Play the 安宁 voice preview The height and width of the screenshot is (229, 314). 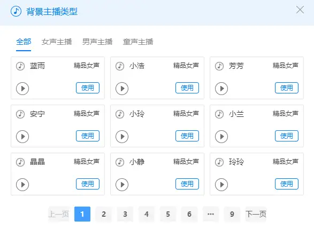click(22, 137)
